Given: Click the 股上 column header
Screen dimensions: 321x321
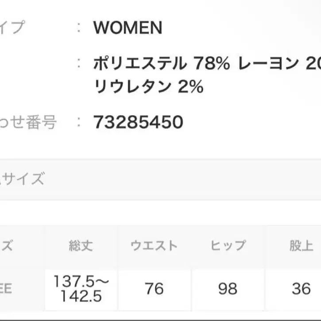Looking at the screenshot, I should click(301, 246).
